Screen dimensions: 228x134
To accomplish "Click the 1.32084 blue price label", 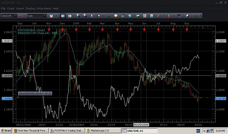I will click(x=7, y=99).
